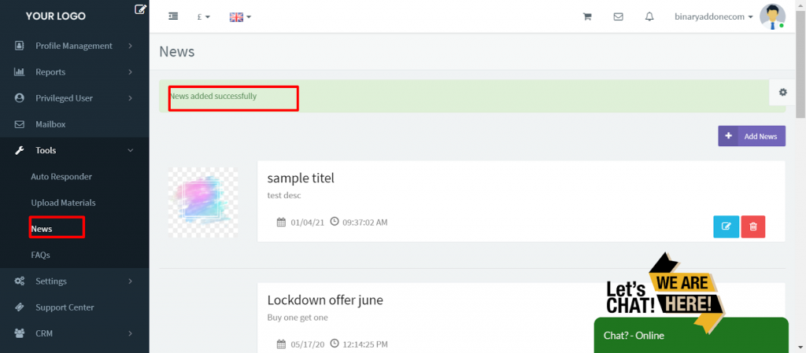Open the notifications bell icon
806x353 pixels.
(x=649, y=17)
